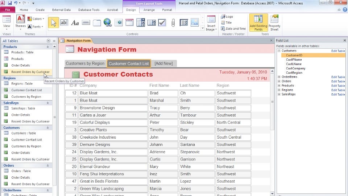Pick the Web Browser control

pos(119,23)
